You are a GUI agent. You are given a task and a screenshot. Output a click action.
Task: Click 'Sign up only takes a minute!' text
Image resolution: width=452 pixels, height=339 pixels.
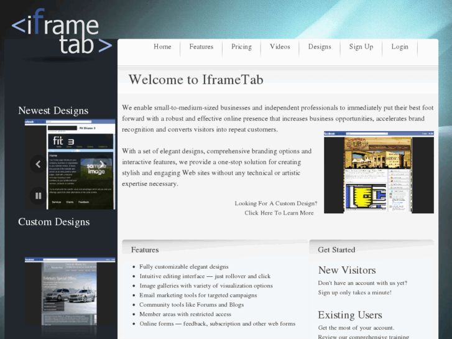355,292
